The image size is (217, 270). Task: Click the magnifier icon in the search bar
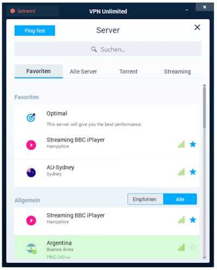pyautogui.click(x=94, y=49)
